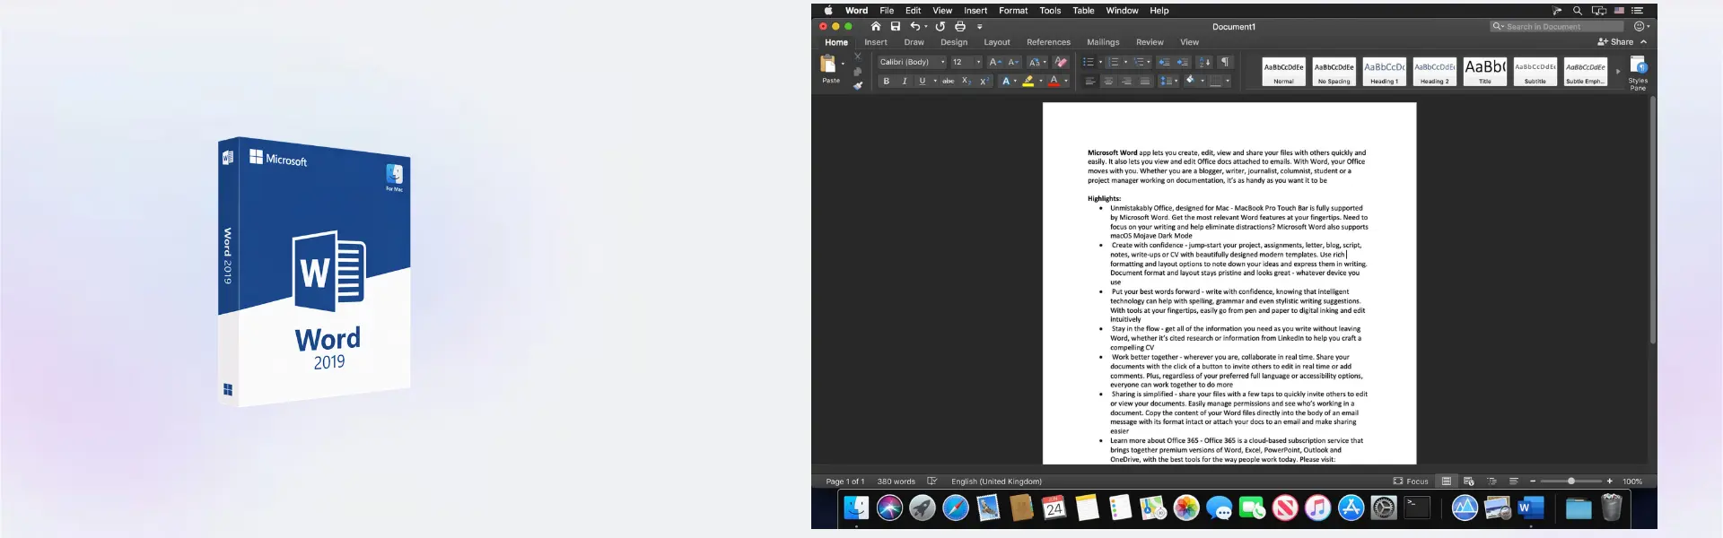Sort text with the A-Z sort icon

1205,62
